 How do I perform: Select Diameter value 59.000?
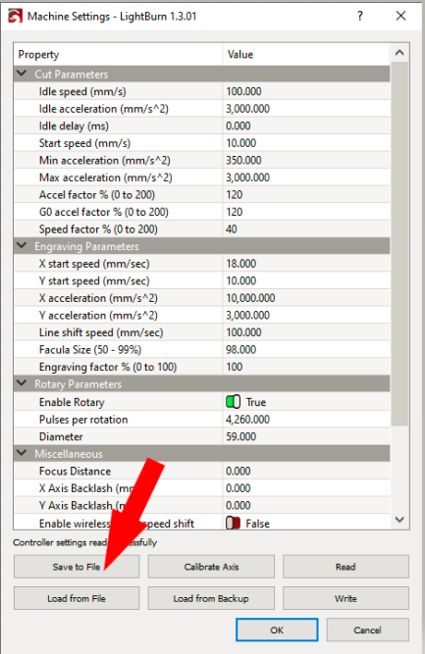306,436
